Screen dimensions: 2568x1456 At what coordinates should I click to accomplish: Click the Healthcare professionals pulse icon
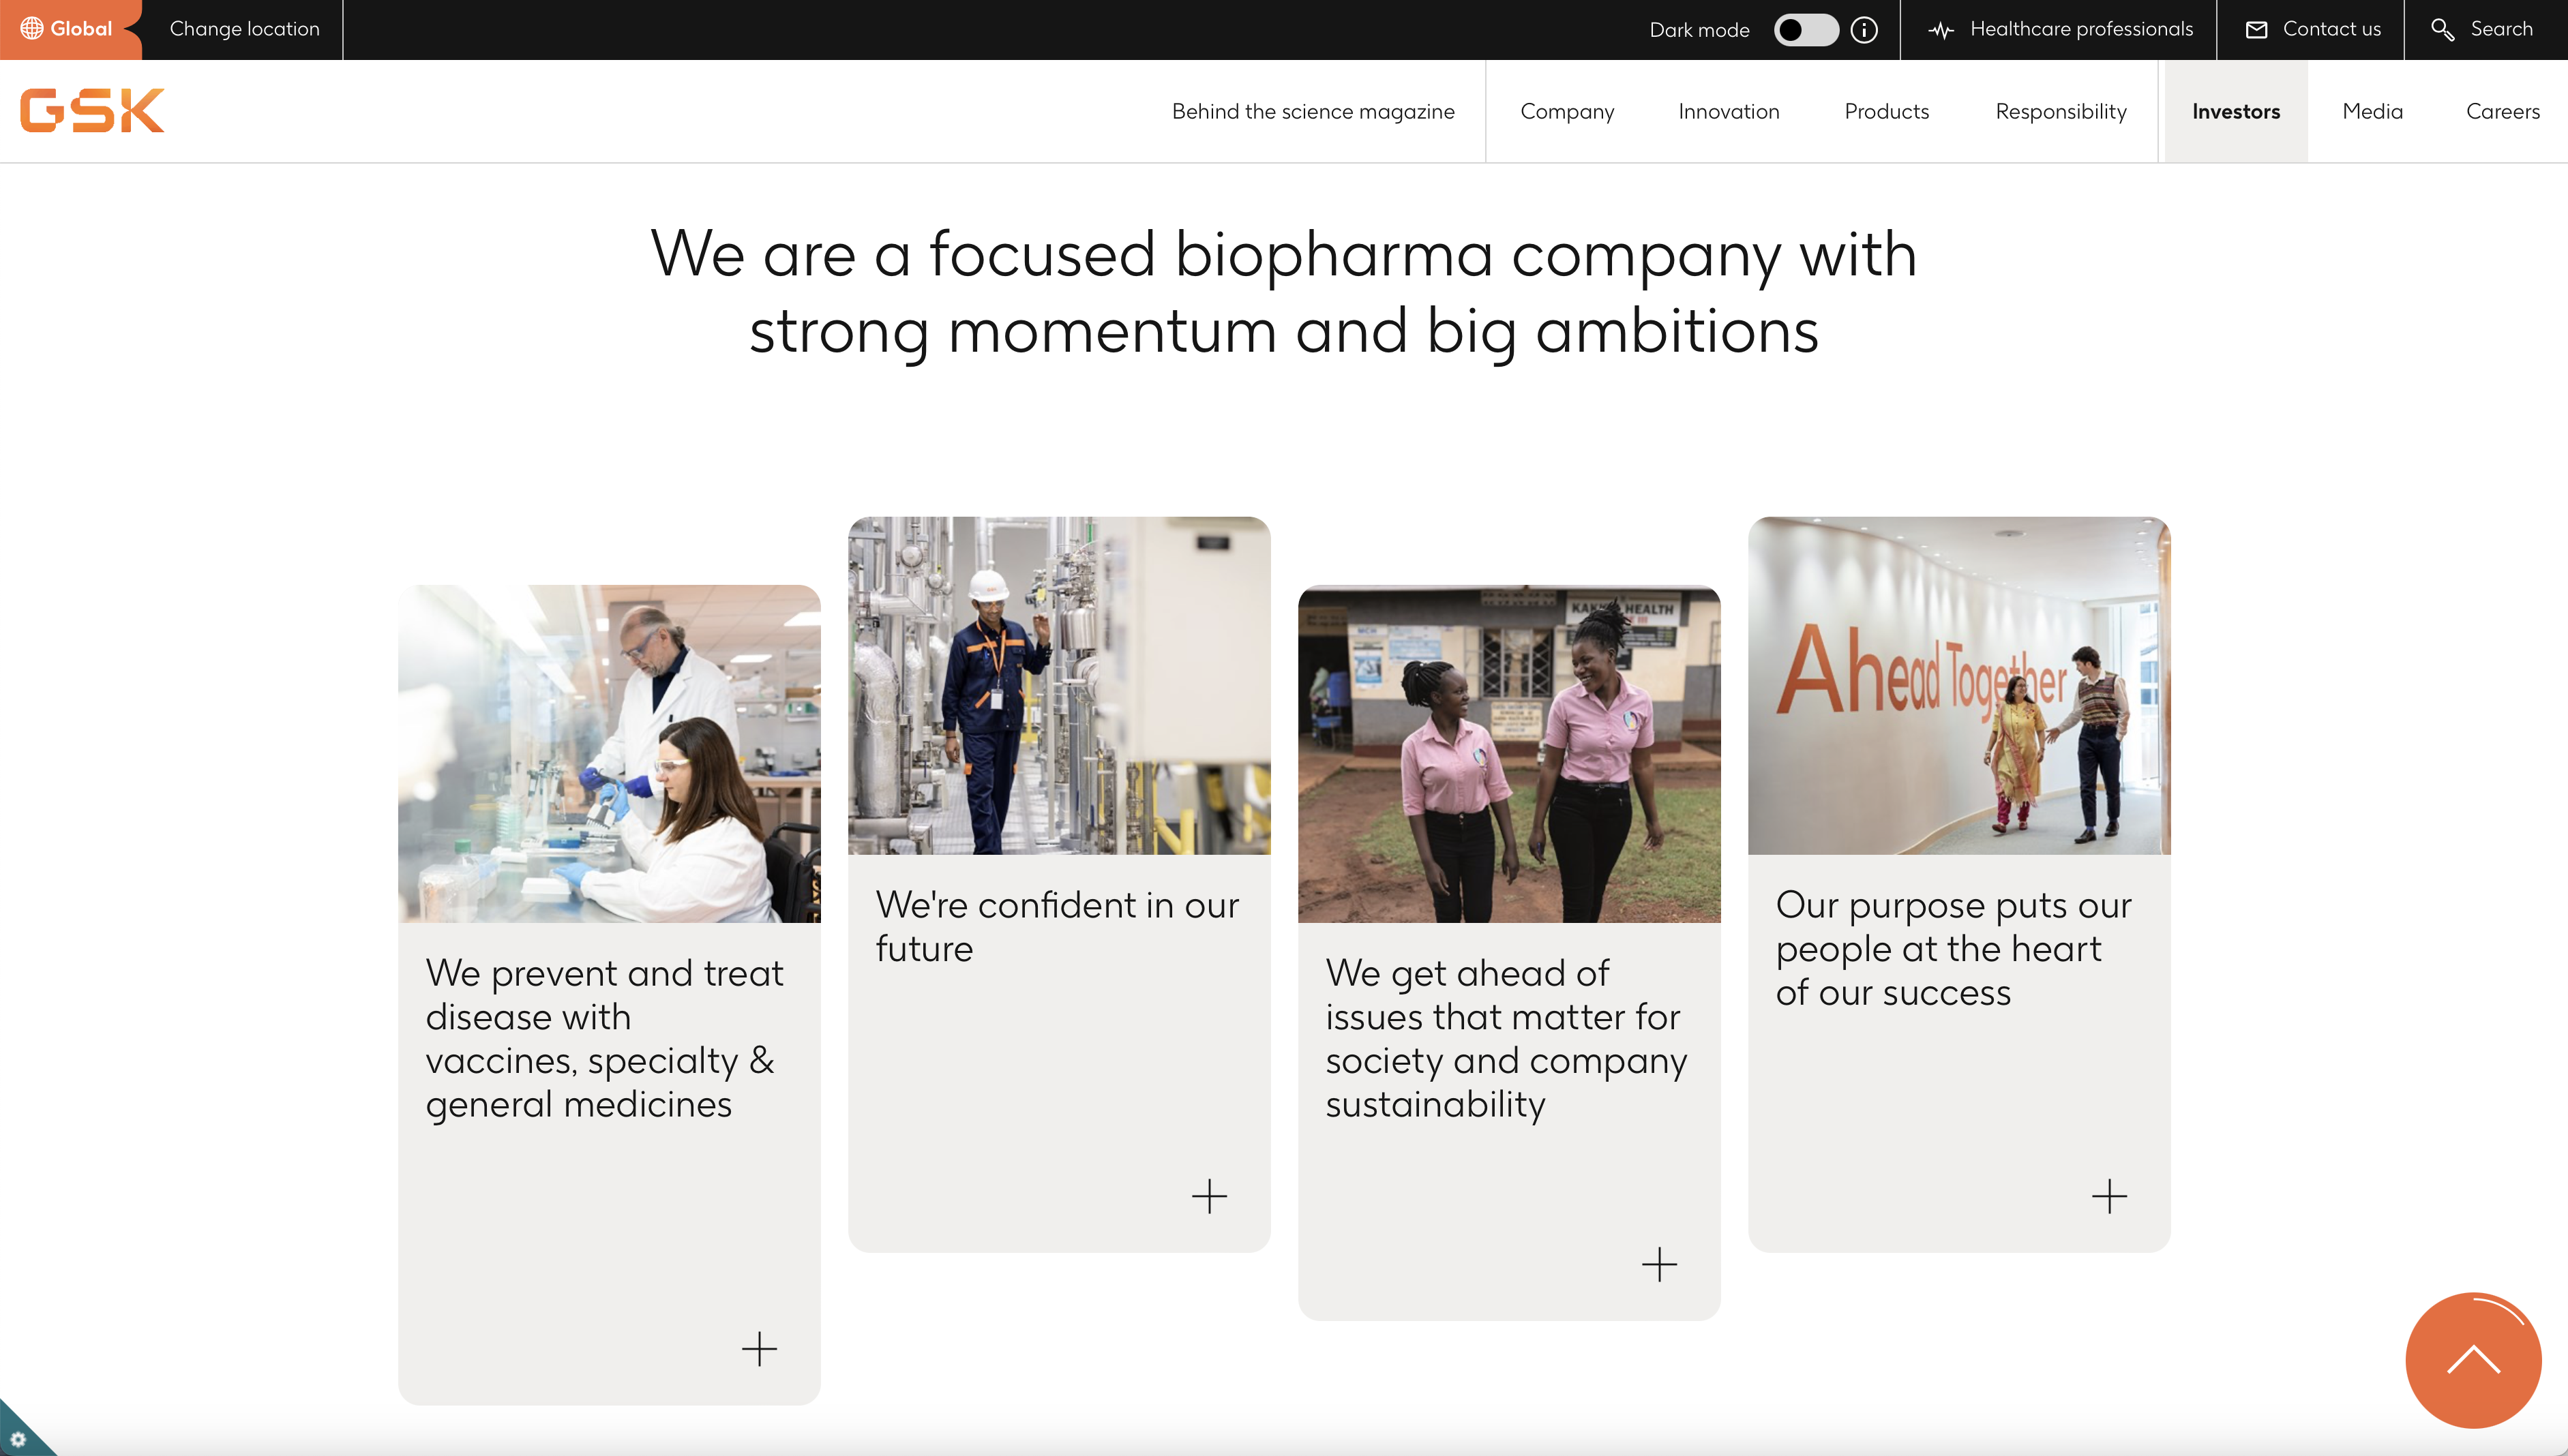click(x=1941, y=29)
